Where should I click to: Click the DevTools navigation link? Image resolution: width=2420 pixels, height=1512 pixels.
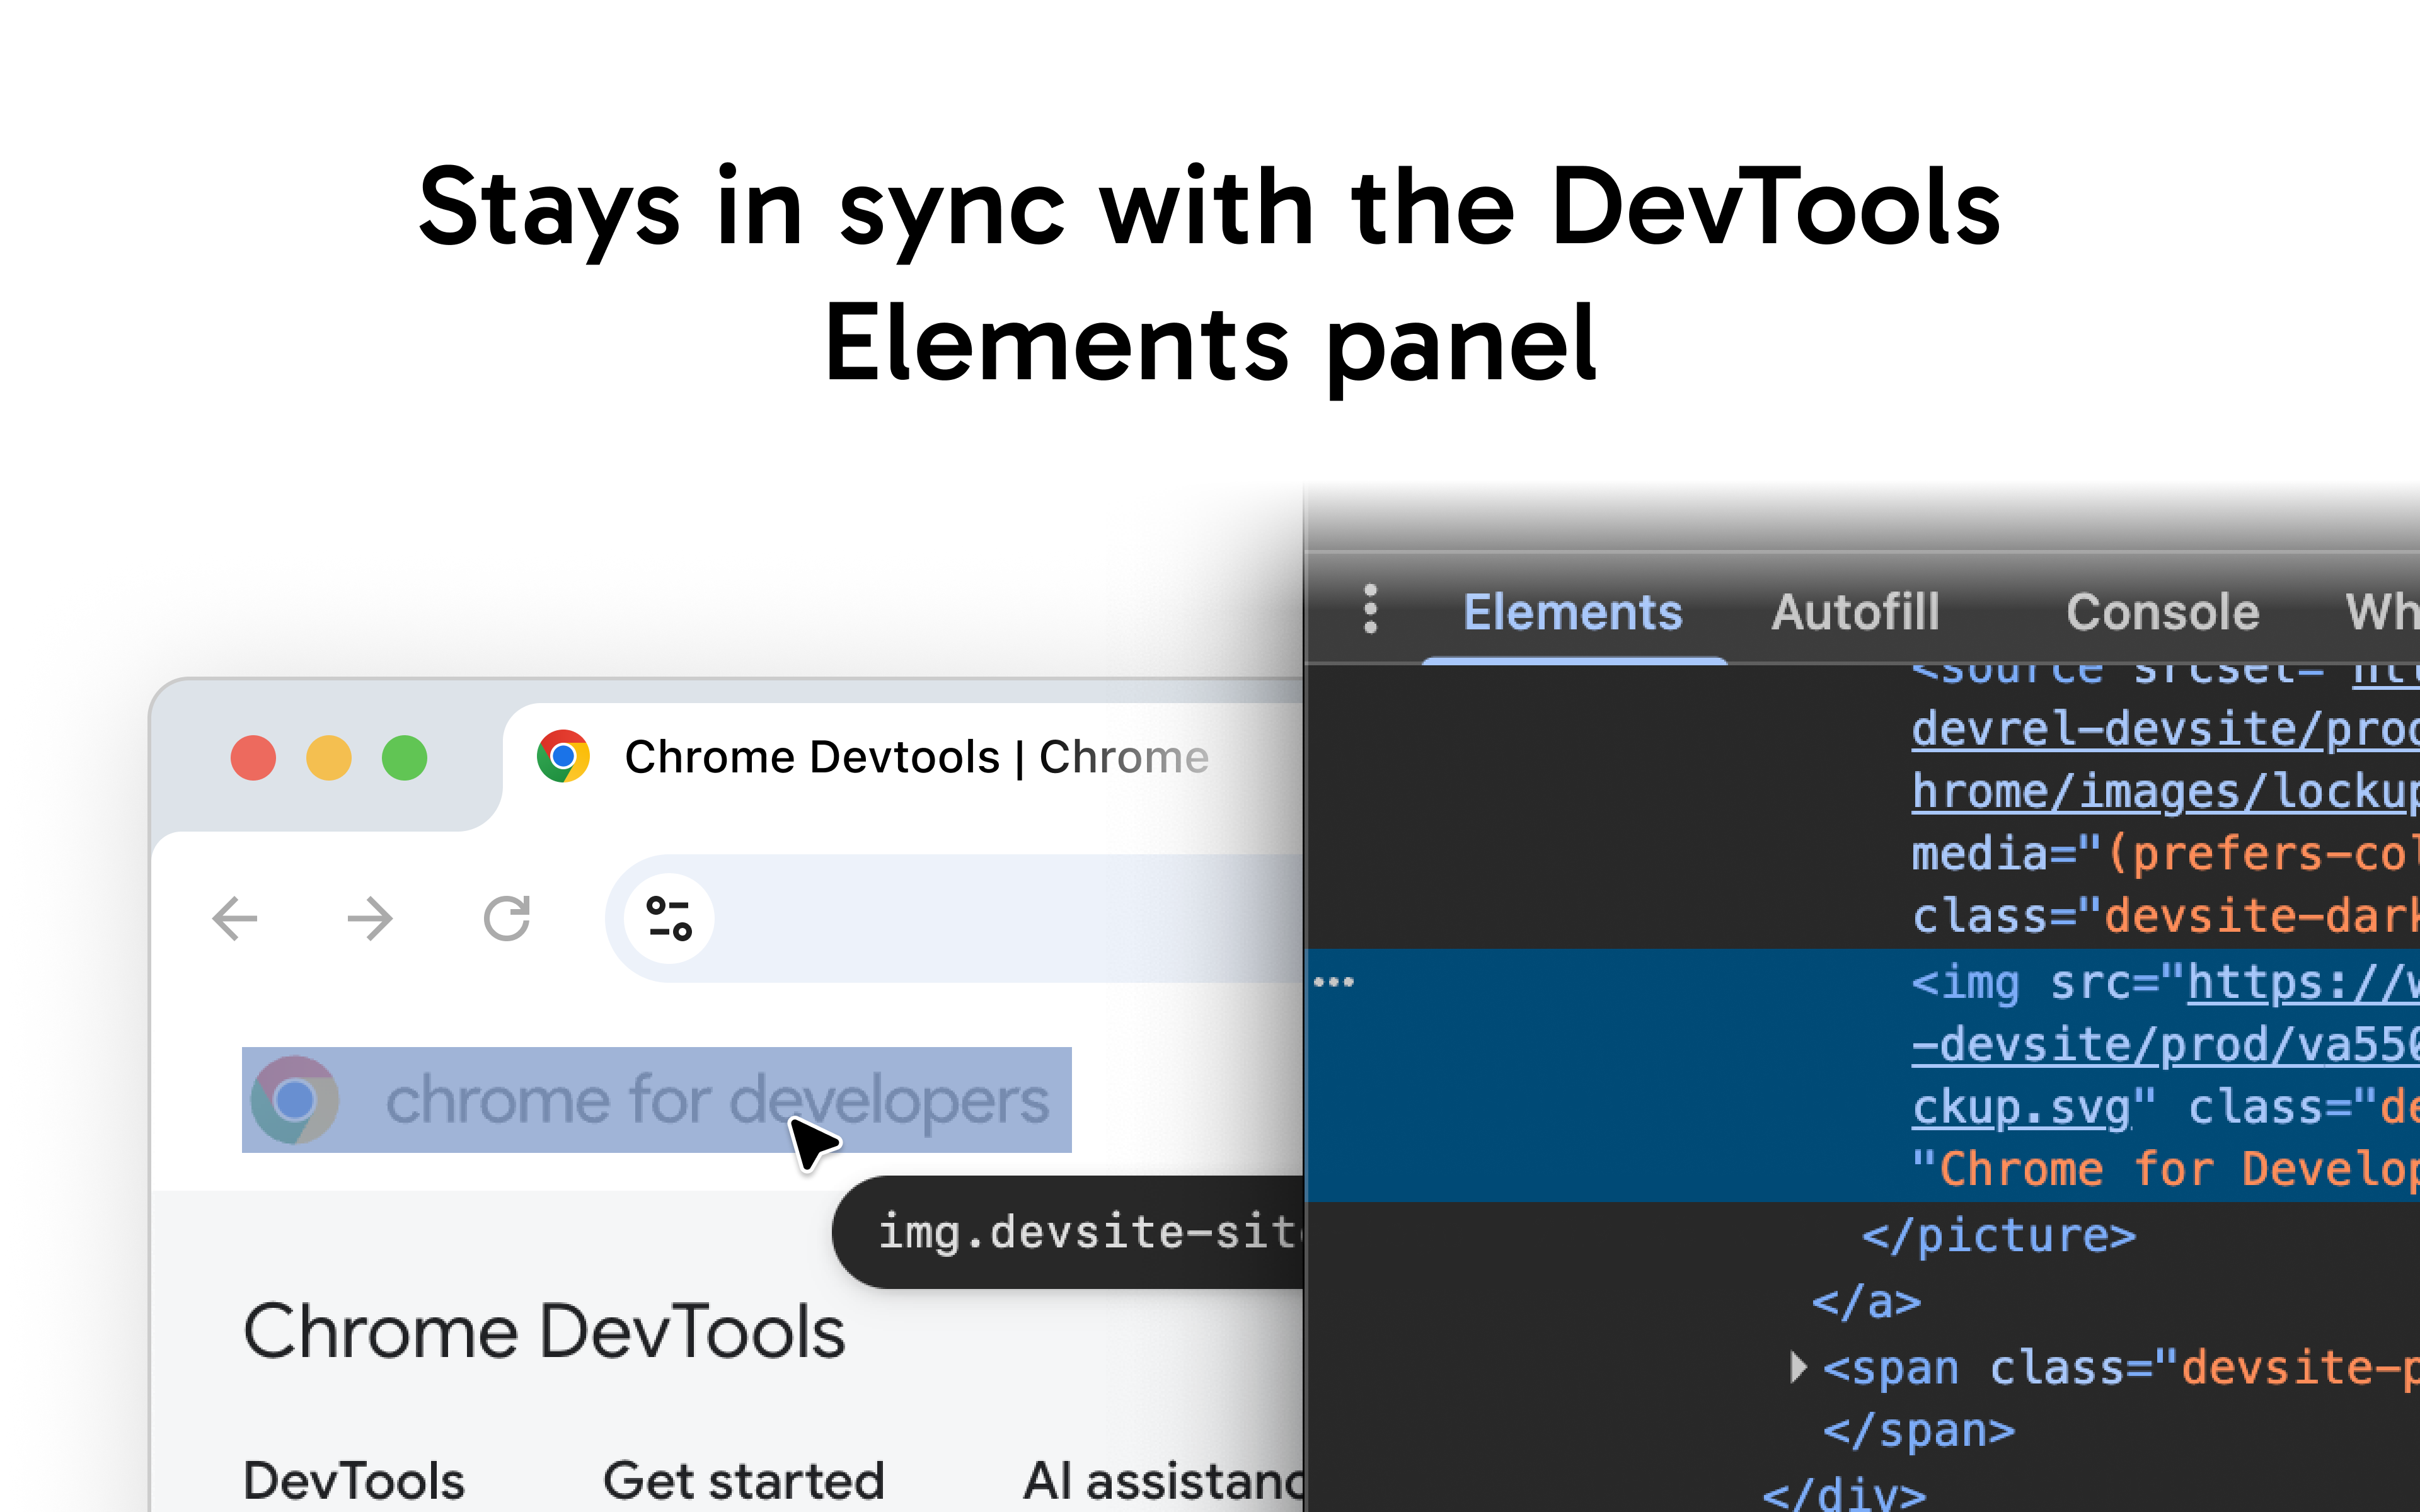pyautogui.click(x=354, y=1480)
